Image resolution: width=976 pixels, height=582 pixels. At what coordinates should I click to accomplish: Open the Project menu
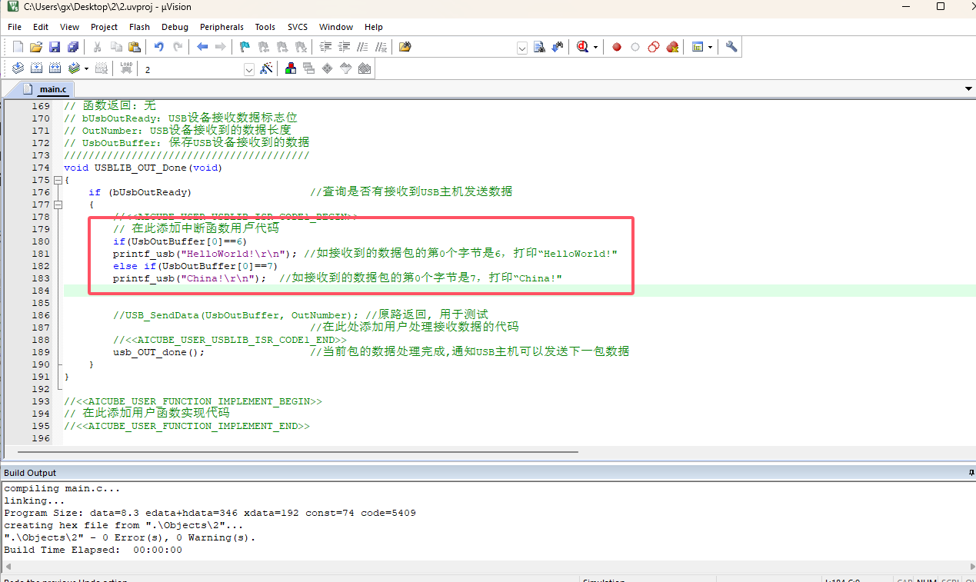[104, 27]
